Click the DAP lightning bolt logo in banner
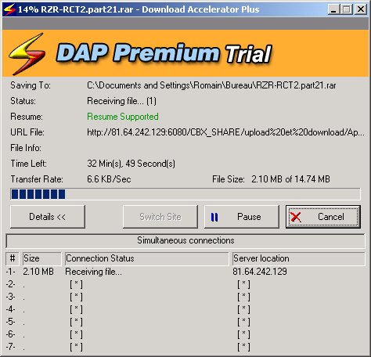Image resolution: width=371 pixels, height=357 pixels. (x=27, y=54)
